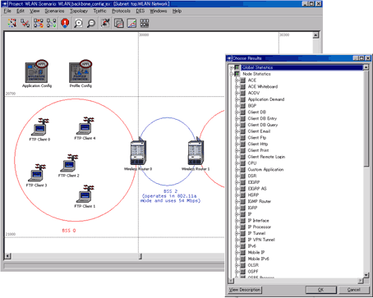Click the results list horizontal scroll right arrow
Viewport: 373px width, 298px height.
(361, 281)
